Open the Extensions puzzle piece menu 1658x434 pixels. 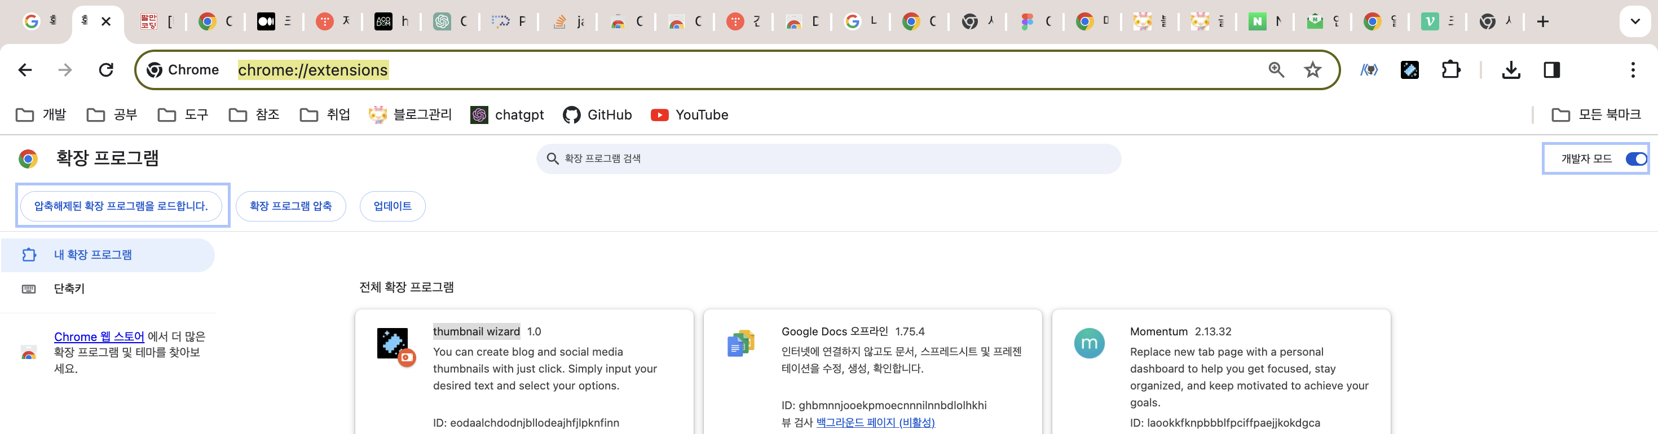(x=1450, y=70)
